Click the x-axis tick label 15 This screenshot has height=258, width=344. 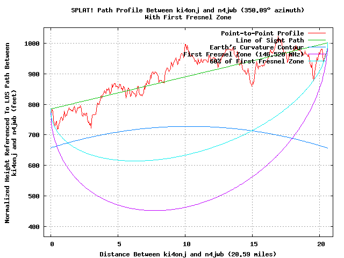tap(254, 244)
